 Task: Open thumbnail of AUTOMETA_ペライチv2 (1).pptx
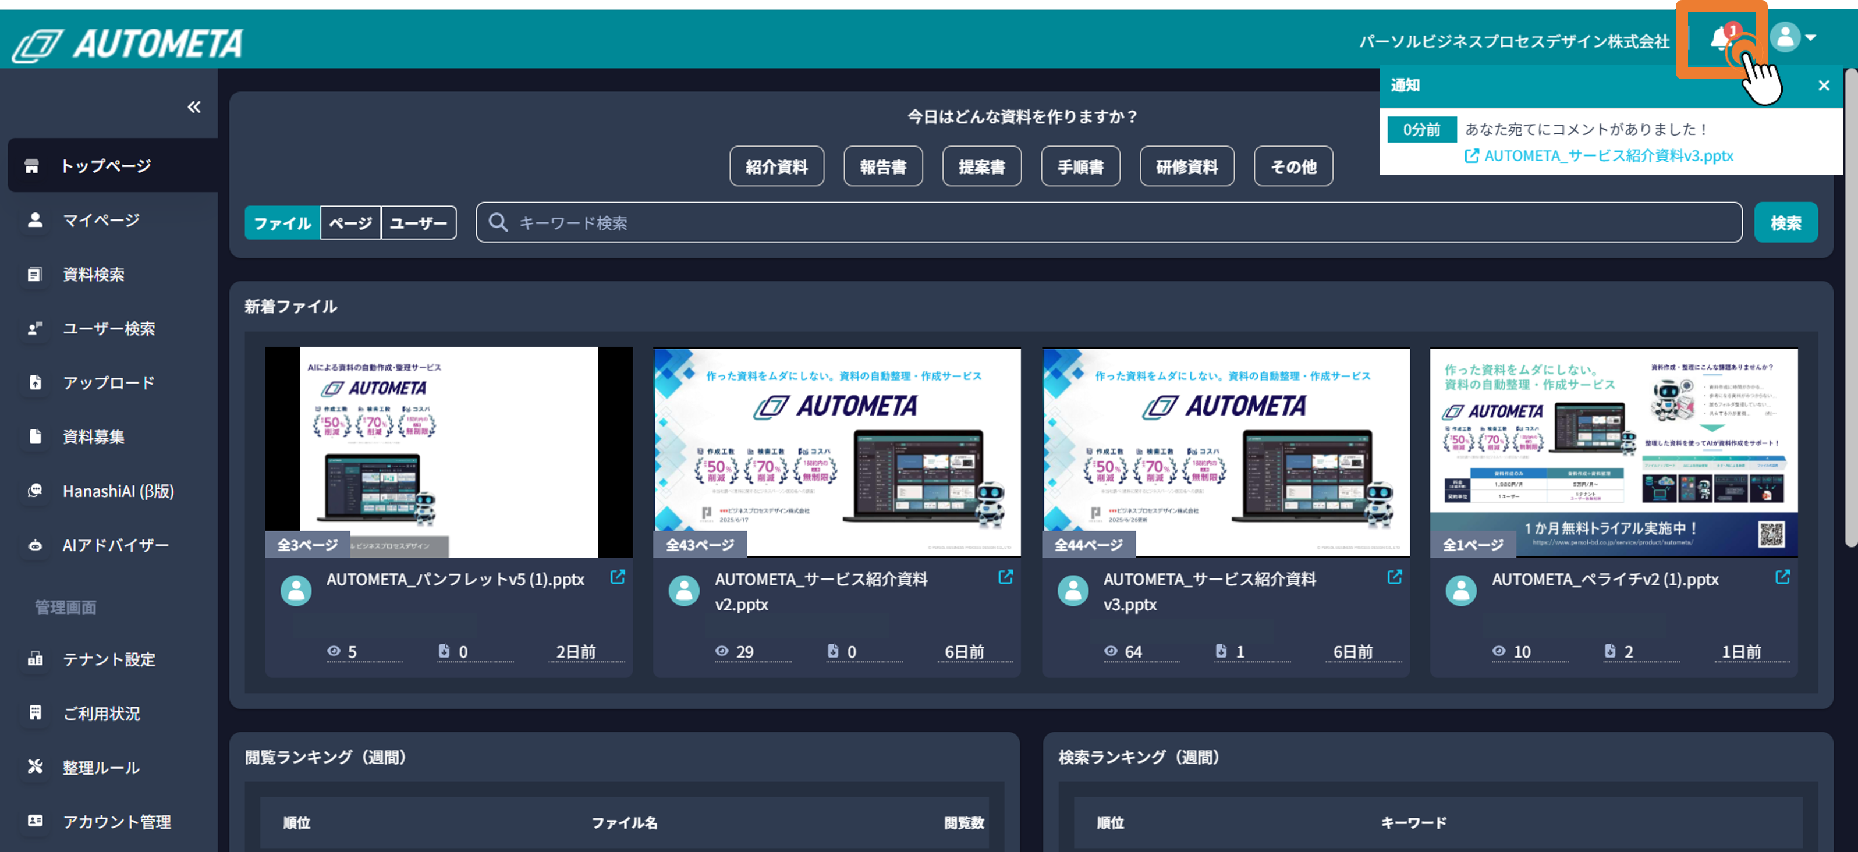click(x=1614, y=452)
